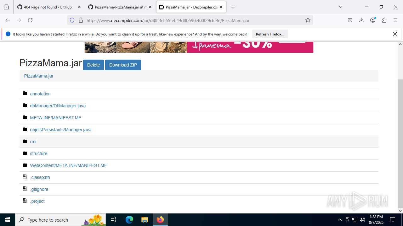This screenshot has width=403, height=226.
Task: Click the Windows taskbar search box
Action: tap(60, 220)
